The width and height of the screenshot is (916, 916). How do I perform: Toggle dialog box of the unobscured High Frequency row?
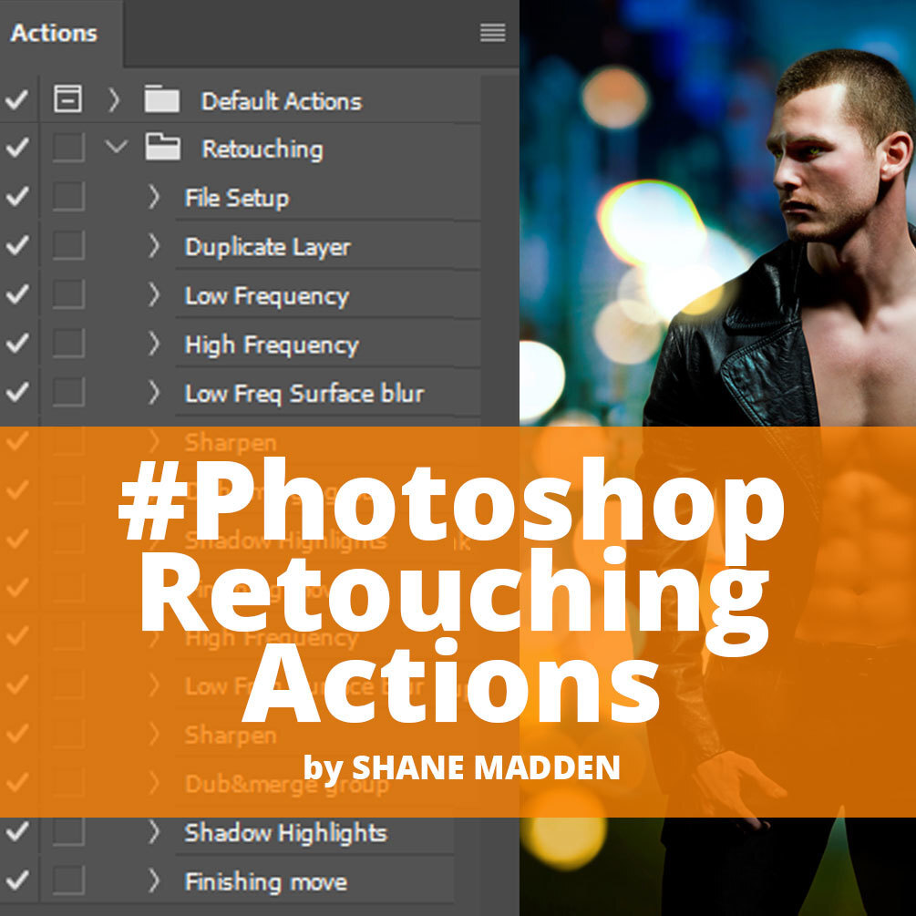coord(68,343)
